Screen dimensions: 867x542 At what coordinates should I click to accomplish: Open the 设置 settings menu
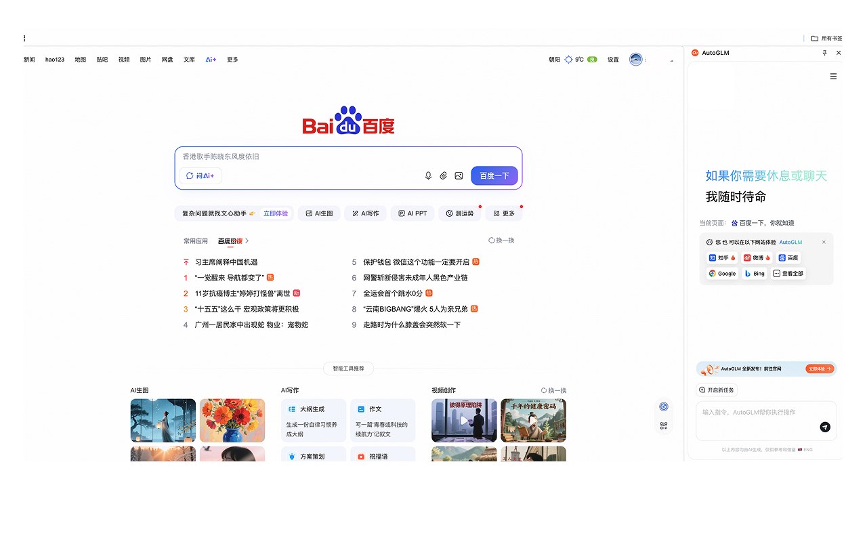pyautogui.click(x=613, y=60)
